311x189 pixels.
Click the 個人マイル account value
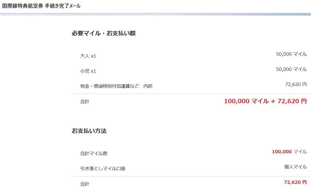pos(295,167)
